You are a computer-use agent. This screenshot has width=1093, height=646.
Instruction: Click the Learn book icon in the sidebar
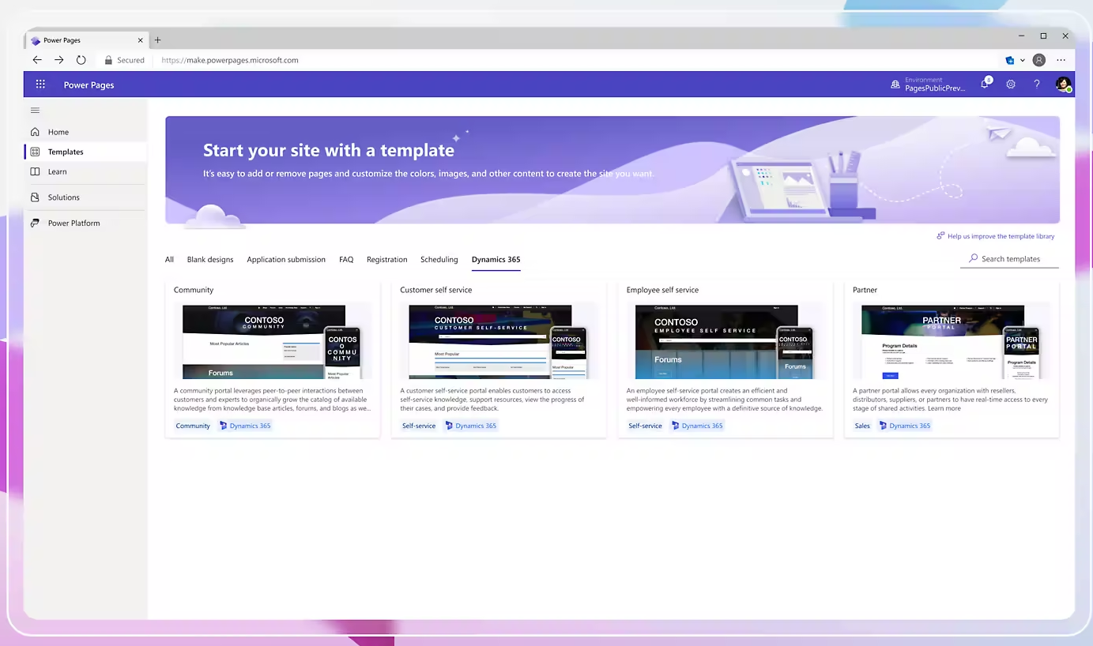click(x=35, y=171)
